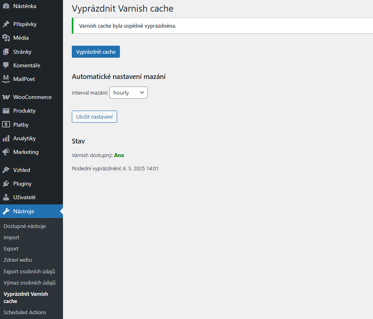
Task: Click the Uživatelé person icon
Action: [x=6, y=197]
